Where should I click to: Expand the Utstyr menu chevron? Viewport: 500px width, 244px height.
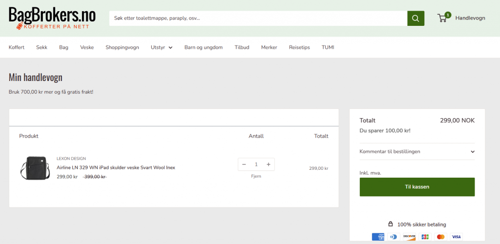click(x=170, y=47)
